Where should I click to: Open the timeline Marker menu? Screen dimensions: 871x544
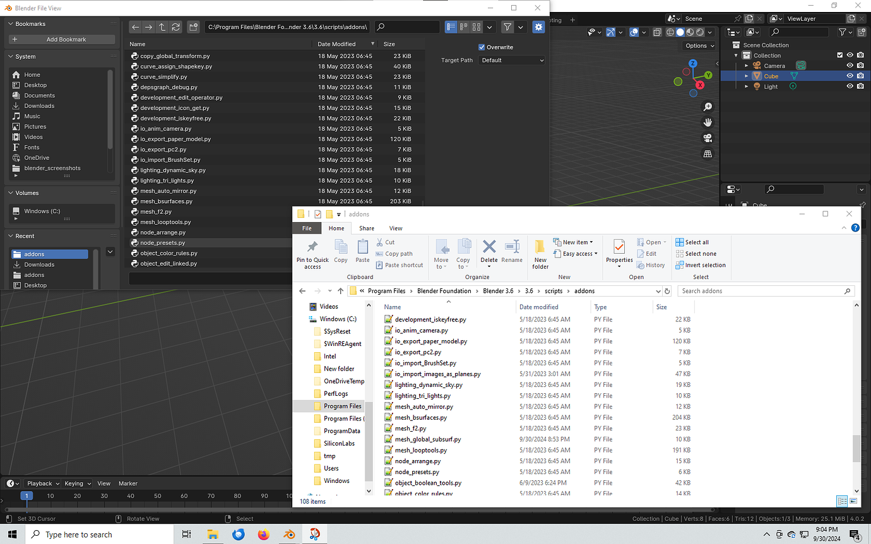coord(128,483)
